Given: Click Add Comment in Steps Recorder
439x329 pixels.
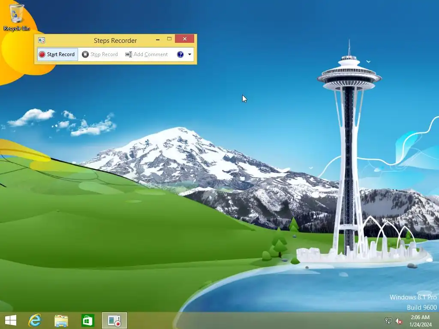Looking at the screenshot, I should tap(147, 54).
